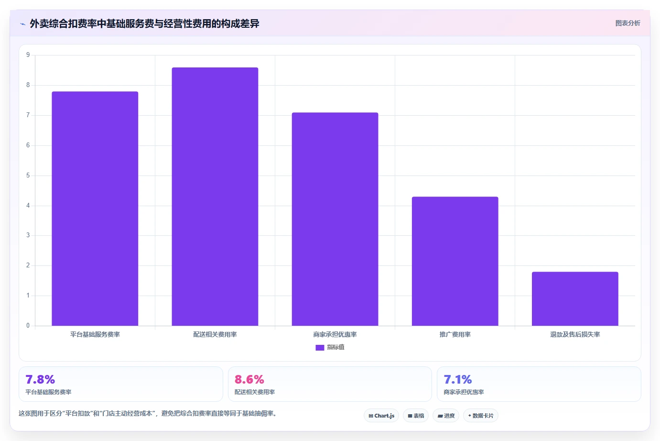Click the chart title 外卖综合扣费率 heading
This screenshot has width=660, height=441.
coord(144,23)
